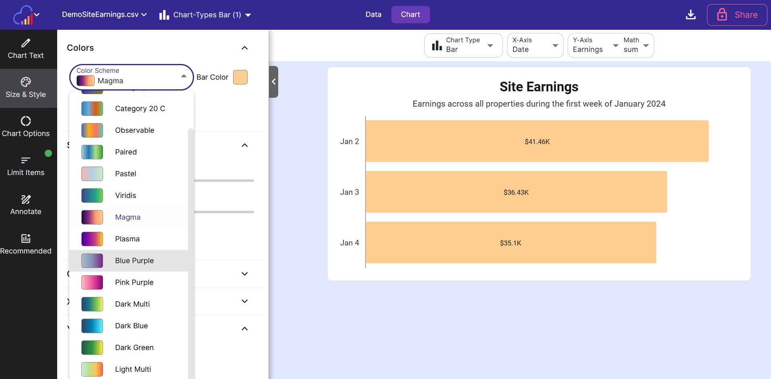The width and height of the screenshot is (771, 379).
Task: Collapse the side panel arrow handle
Action: [273, 82]
